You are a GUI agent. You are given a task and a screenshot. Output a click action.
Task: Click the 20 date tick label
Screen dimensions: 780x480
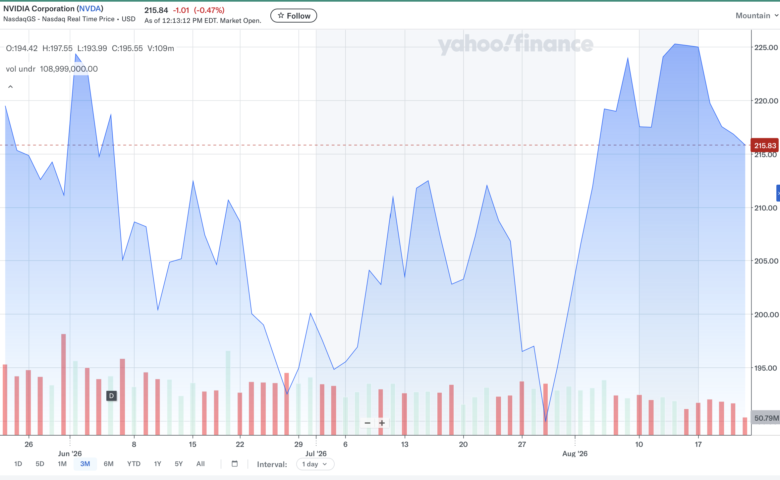coord(463,444)
